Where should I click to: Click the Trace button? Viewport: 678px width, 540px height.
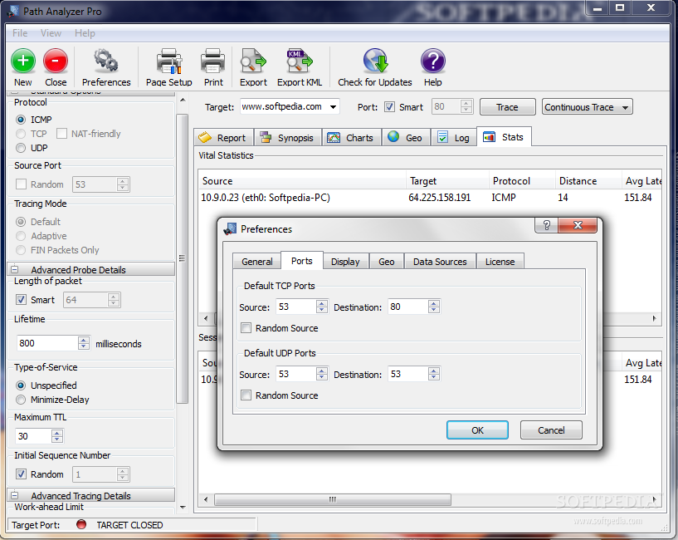coord(507,107)
